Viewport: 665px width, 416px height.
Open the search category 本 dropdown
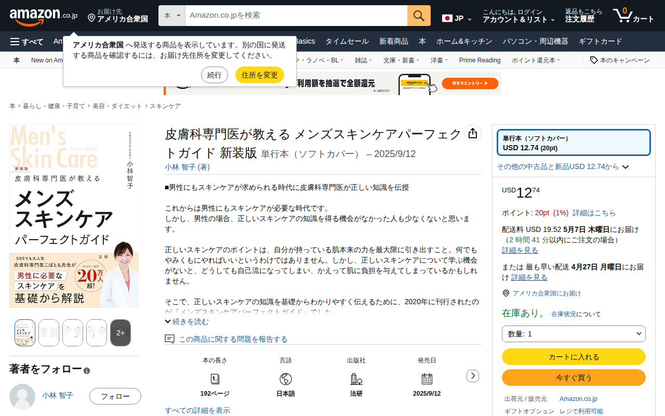pos(172,16)
